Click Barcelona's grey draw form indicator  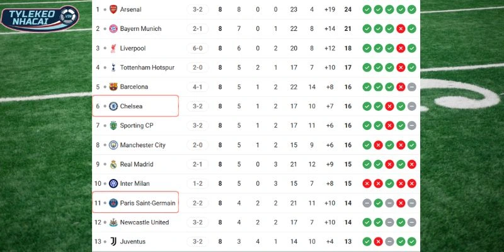pos(411,87)
